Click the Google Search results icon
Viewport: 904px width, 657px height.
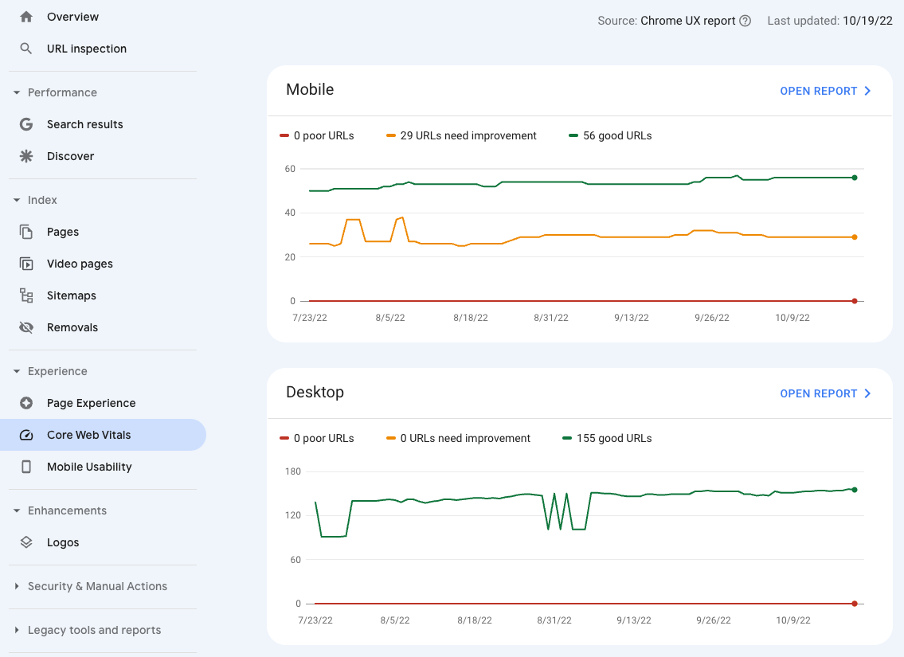coord(26,124)
